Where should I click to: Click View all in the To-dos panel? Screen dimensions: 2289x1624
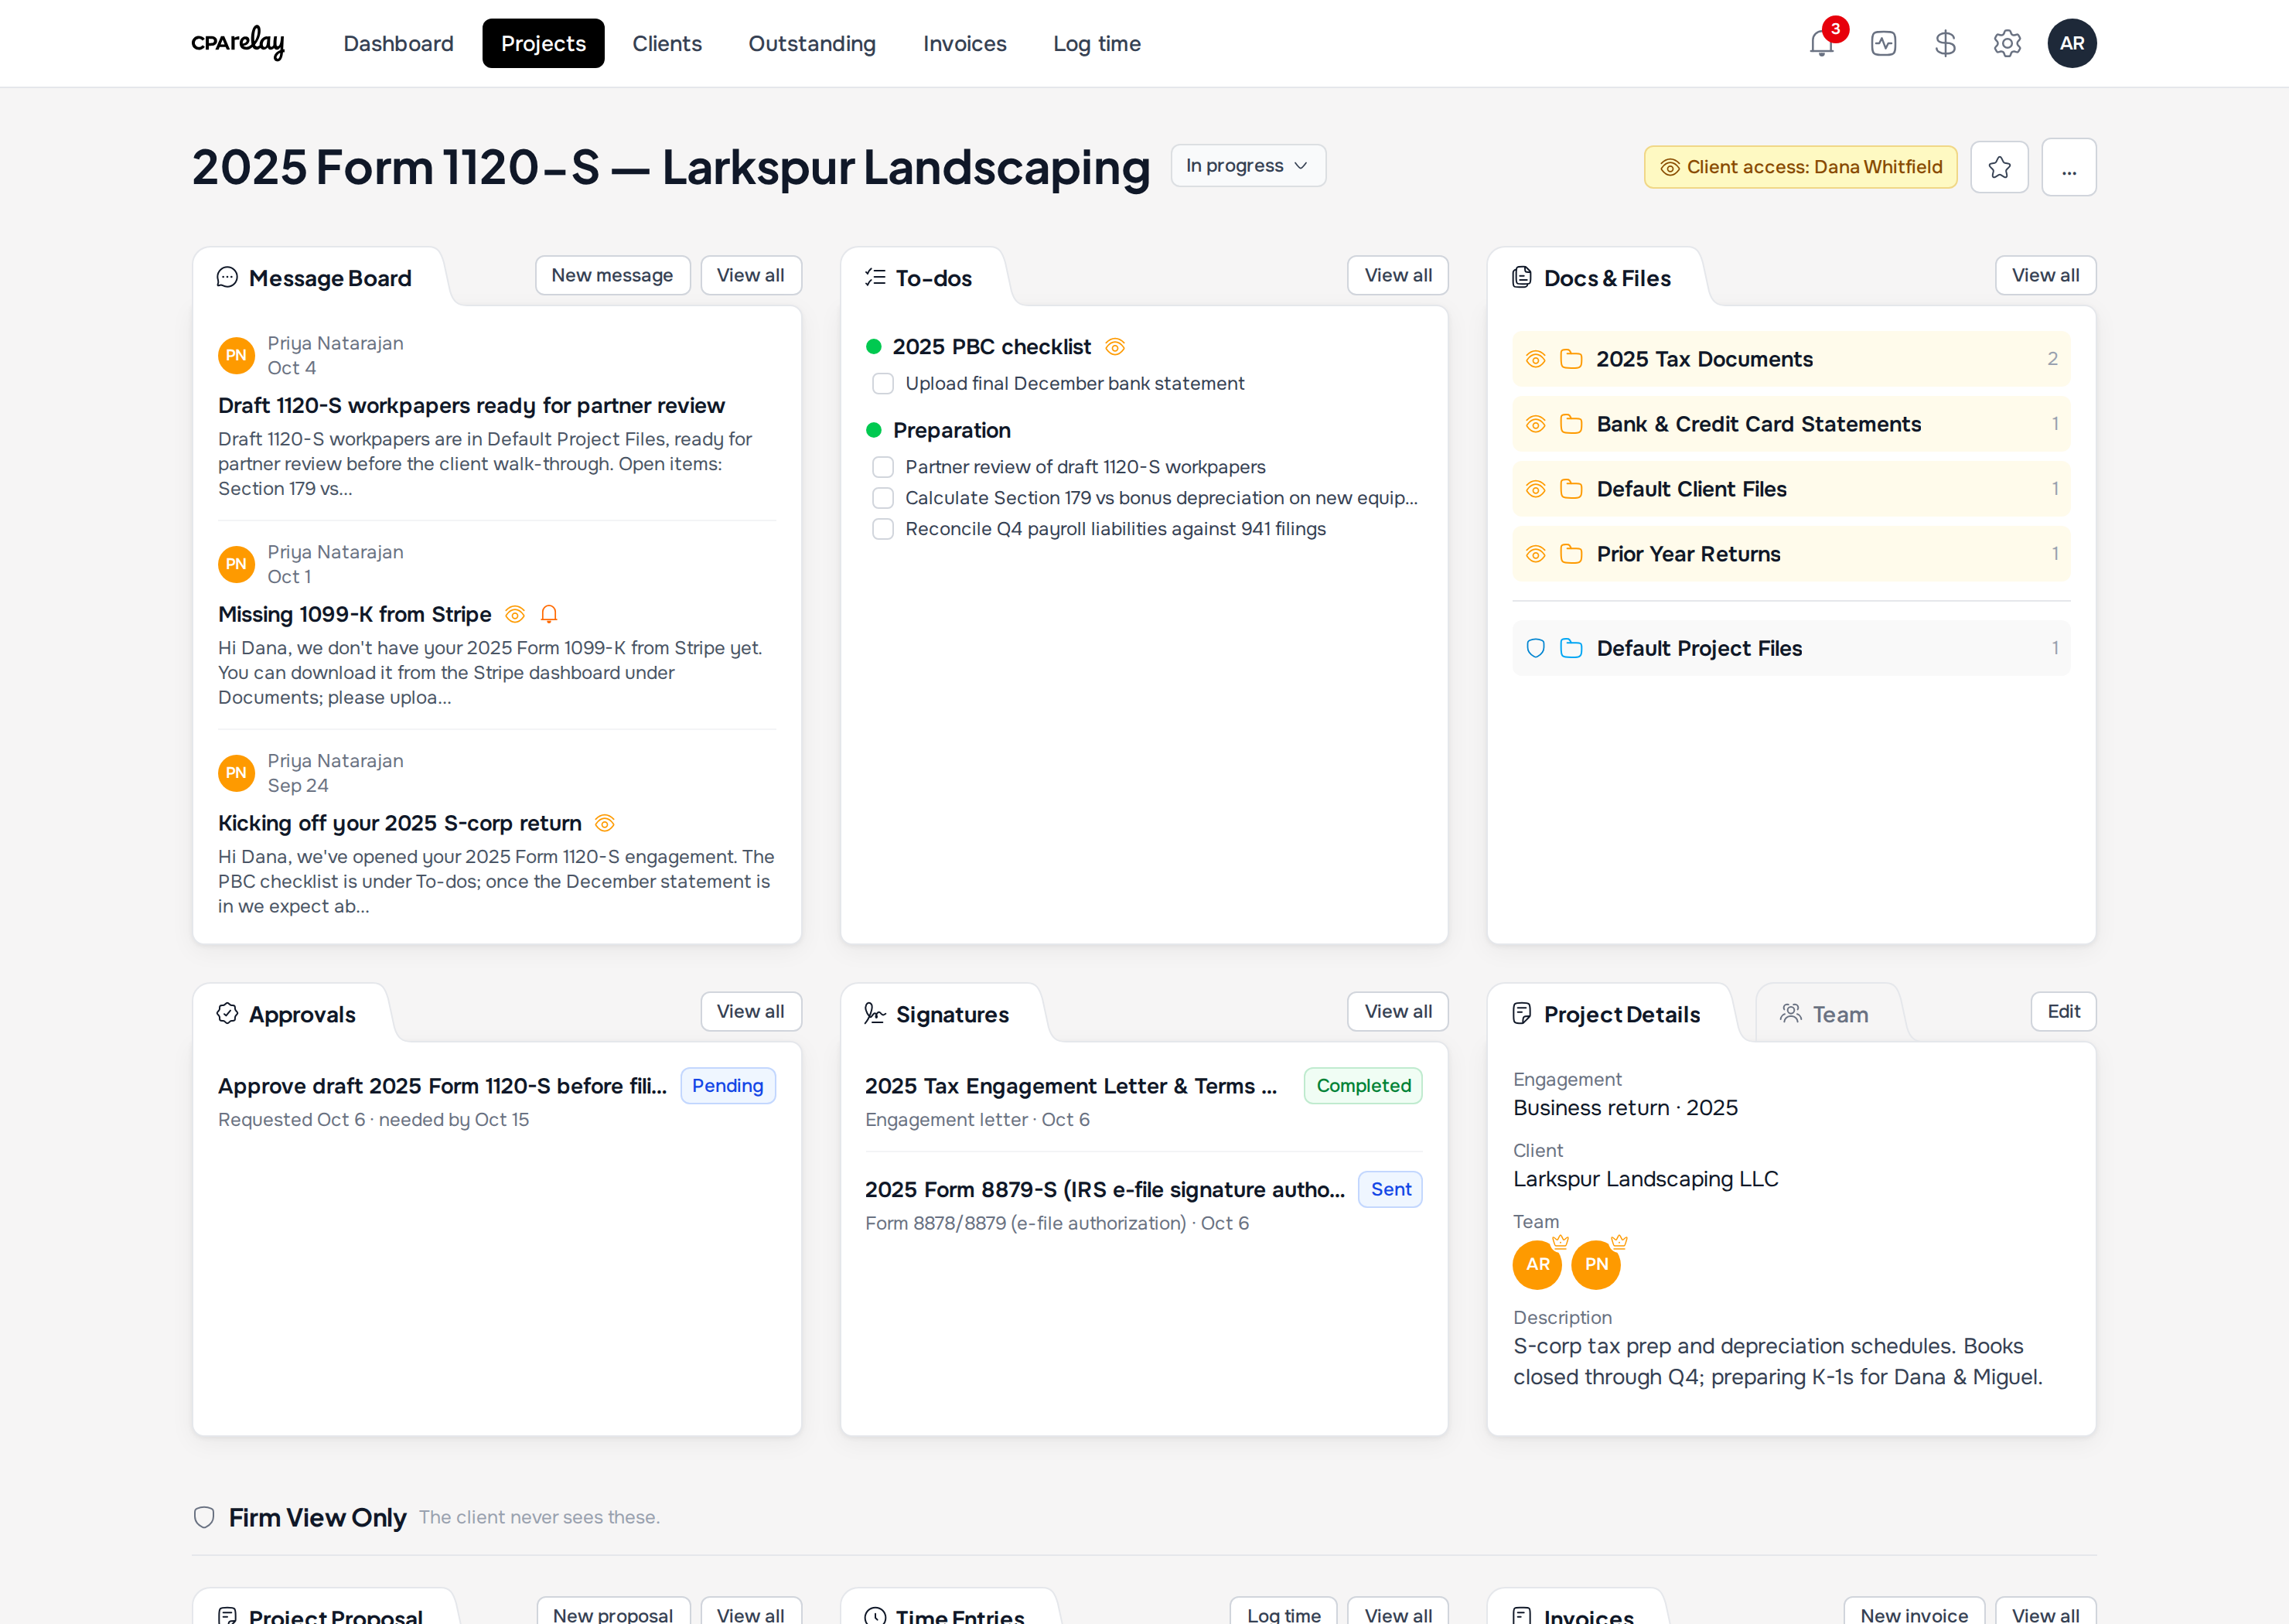tap(1398, 275)
